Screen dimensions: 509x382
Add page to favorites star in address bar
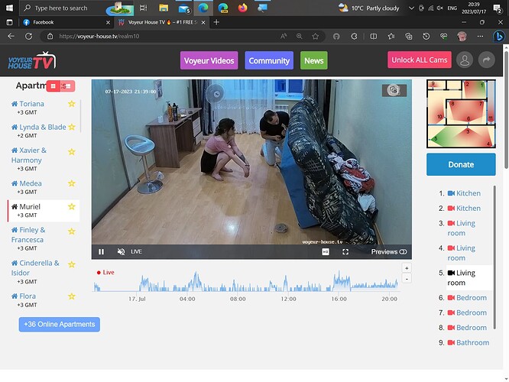point(315,37)
